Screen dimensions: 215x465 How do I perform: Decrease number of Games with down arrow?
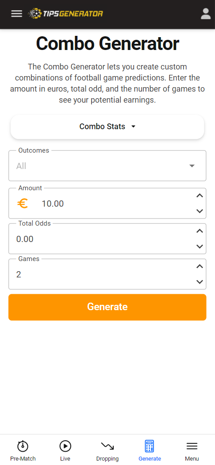click(x=200, y=282)
